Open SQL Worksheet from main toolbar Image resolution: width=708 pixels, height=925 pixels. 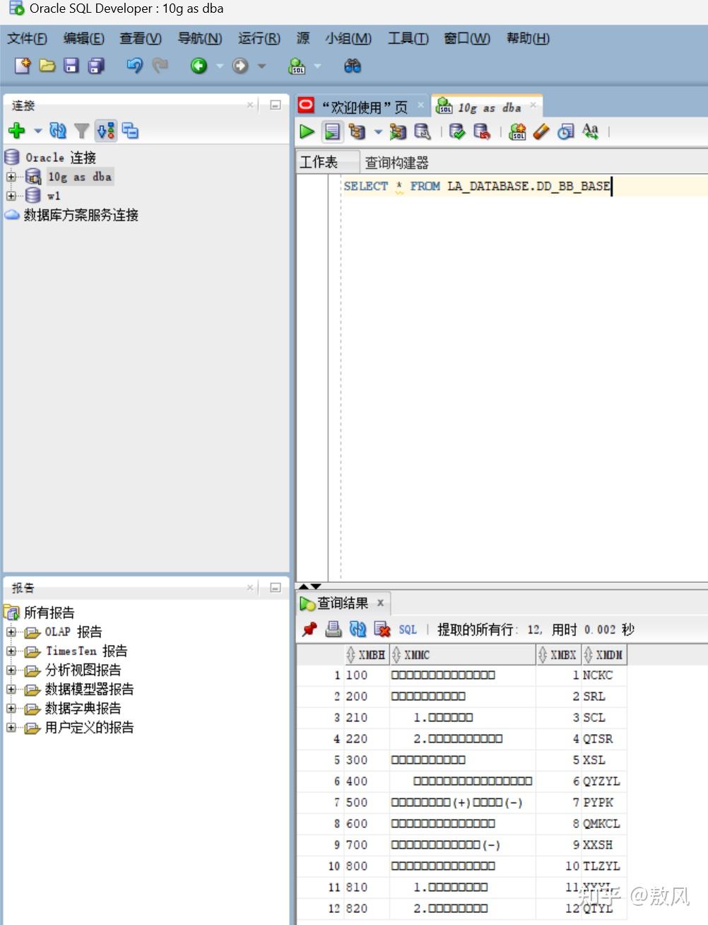pos(297,66)
